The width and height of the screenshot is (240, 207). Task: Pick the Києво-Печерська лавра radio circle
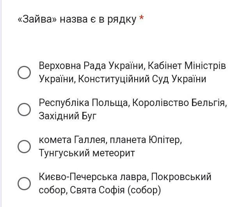pyautogui.click(x=24, y=184)
